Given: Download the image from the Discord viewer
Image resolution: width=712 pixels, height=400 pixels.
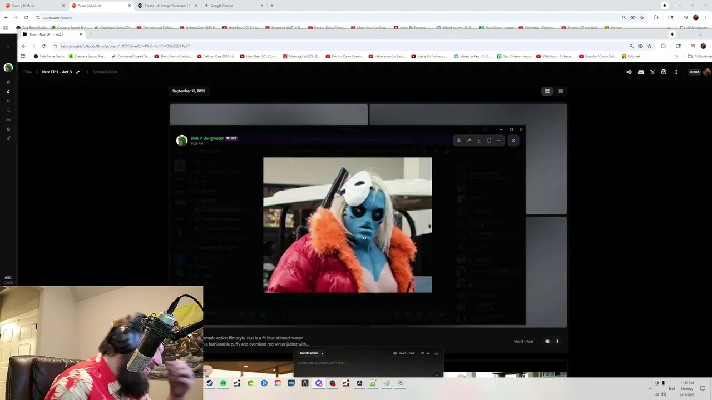Looking at the screenshot, I should (479, 141).
